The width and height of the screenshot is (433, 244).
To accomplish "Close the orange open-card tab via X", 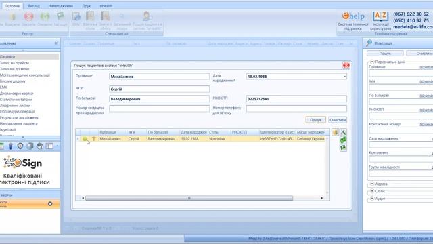I will tap(50, 203).
